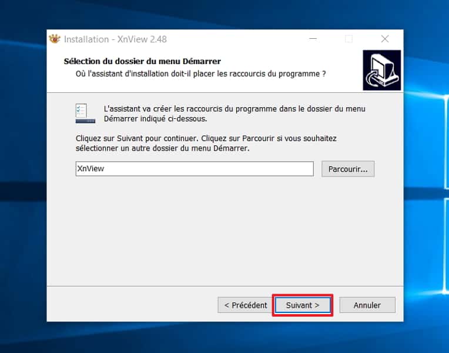Click the greyed-out maximize button
This screenshot has width=449, height=353.
tap(349, 39)
